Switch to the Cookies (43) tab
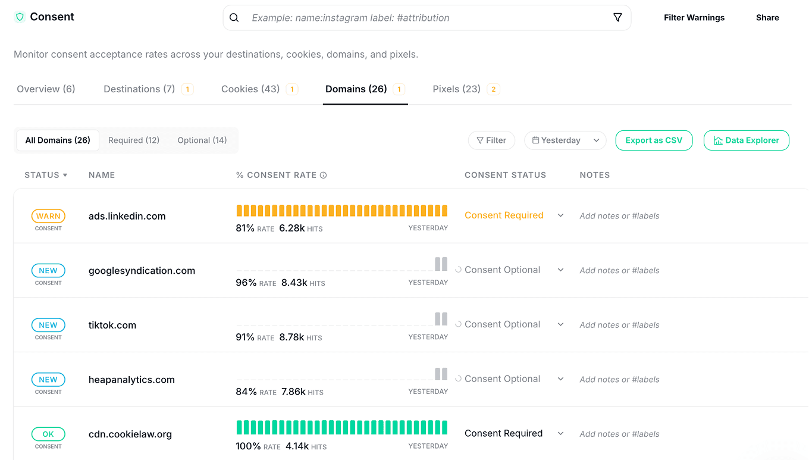This screenshot has height=460, width=809. [250, 89]
